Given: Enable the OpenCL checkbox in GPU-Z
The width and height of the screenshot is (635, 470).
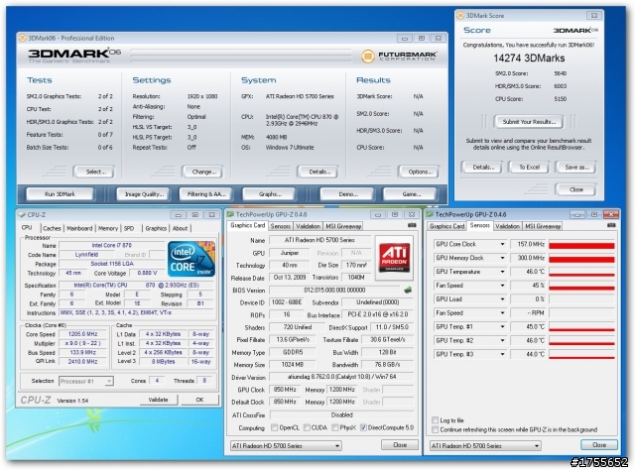Looking at the screenshot, I should tap(275, 427).
